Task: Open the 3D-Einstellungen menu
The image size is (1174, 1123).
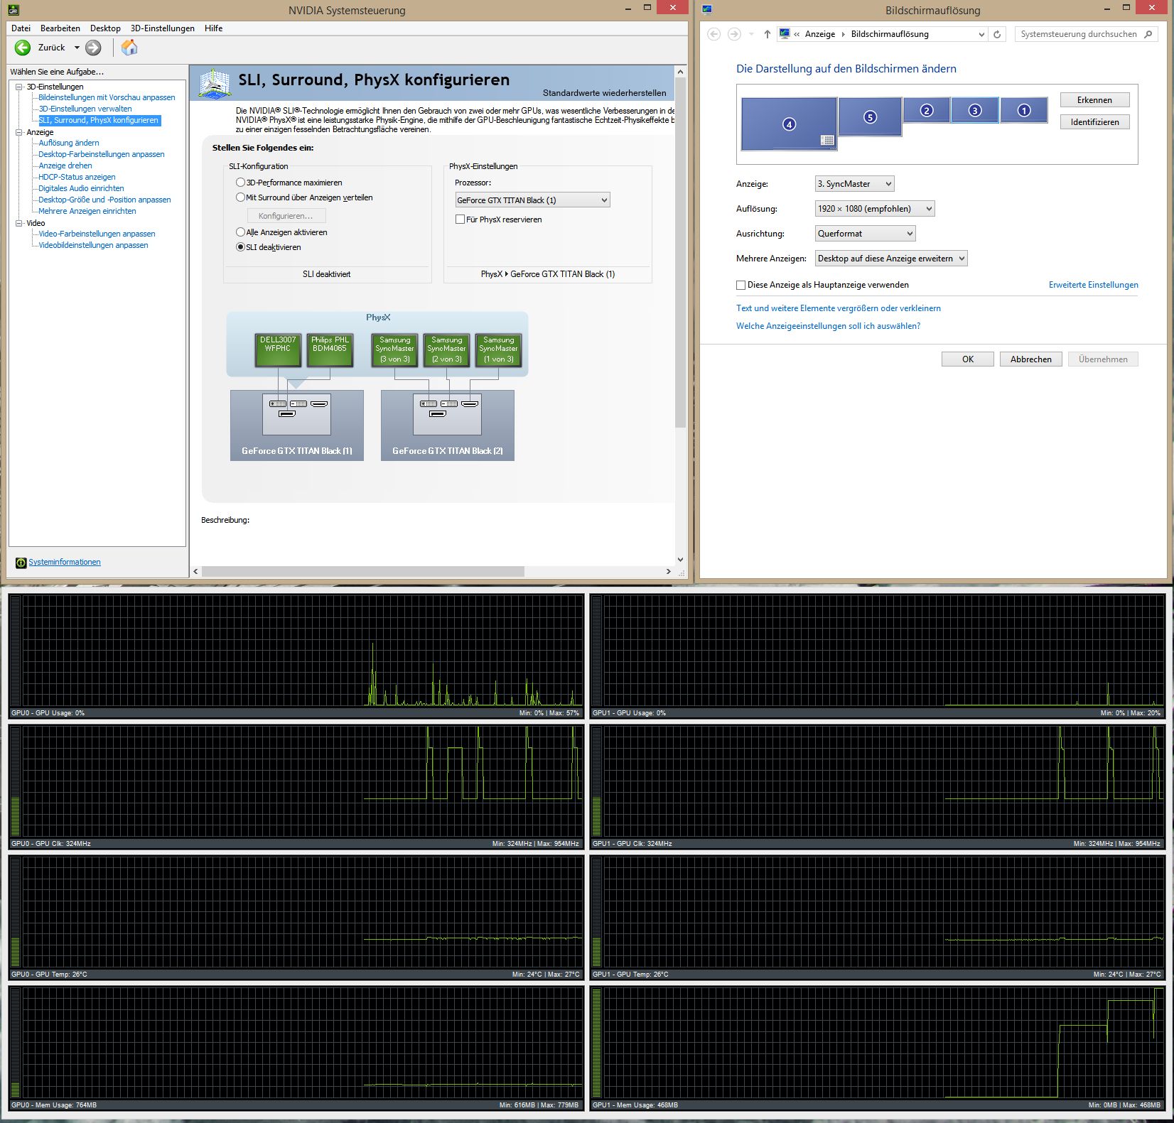Action: 161,28
